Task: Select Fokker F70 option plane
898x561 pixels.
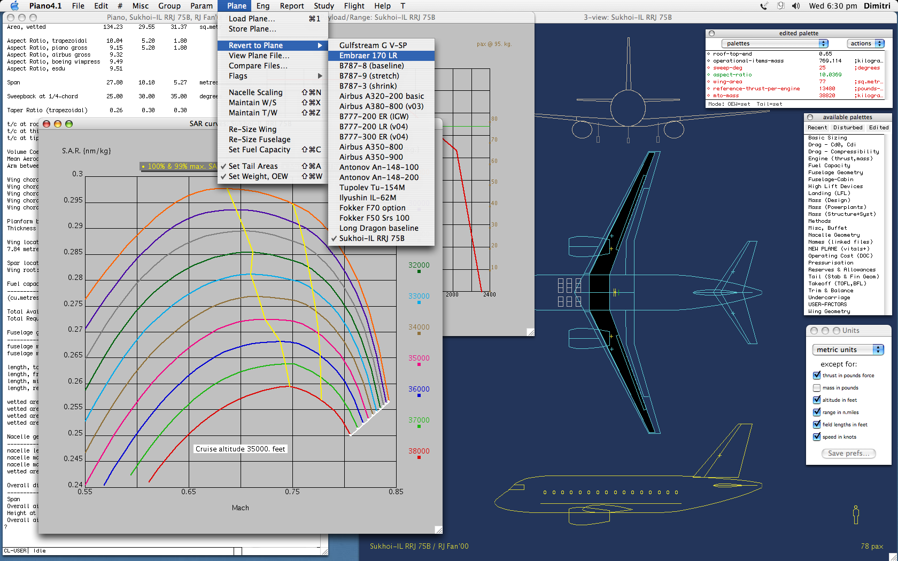Action: 382,208
